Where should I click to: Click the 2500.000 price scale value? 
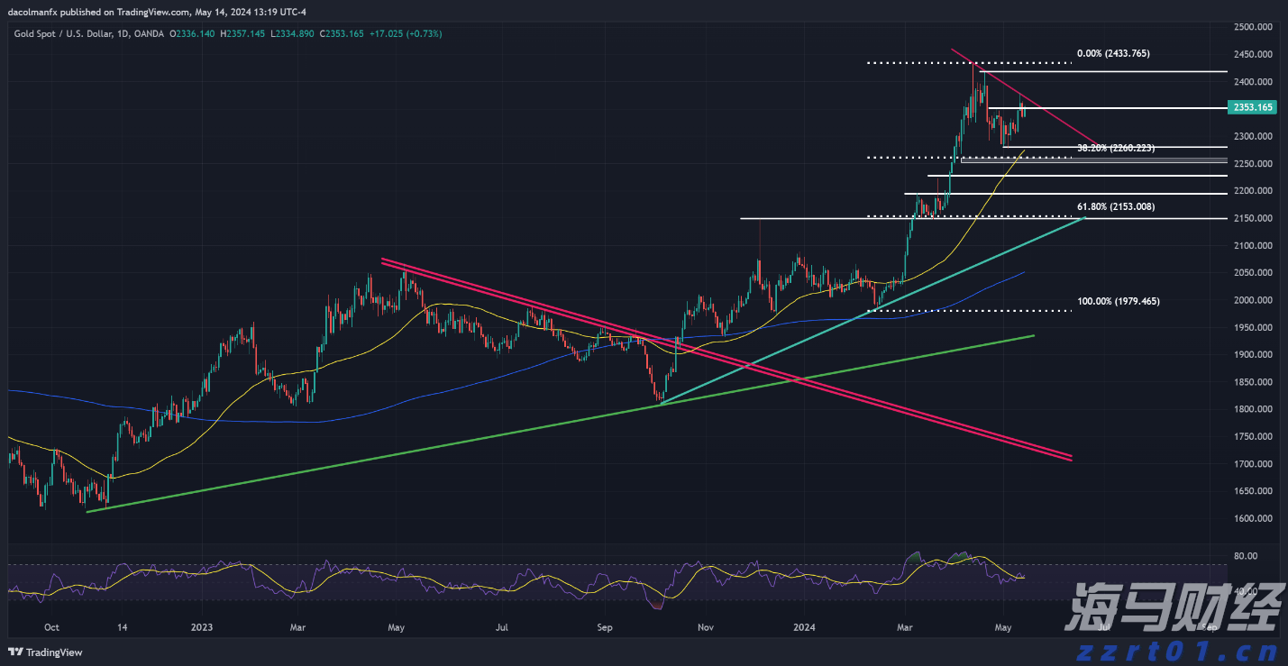[x=1252, y=27]
